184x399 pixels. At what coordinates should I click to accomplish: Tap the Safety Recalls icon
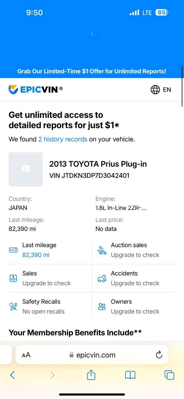tap(13, 306)
